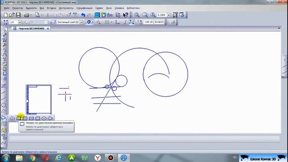Toggle magnet snapping on or off
Screen dimensions: 288x162
(89, 22)
